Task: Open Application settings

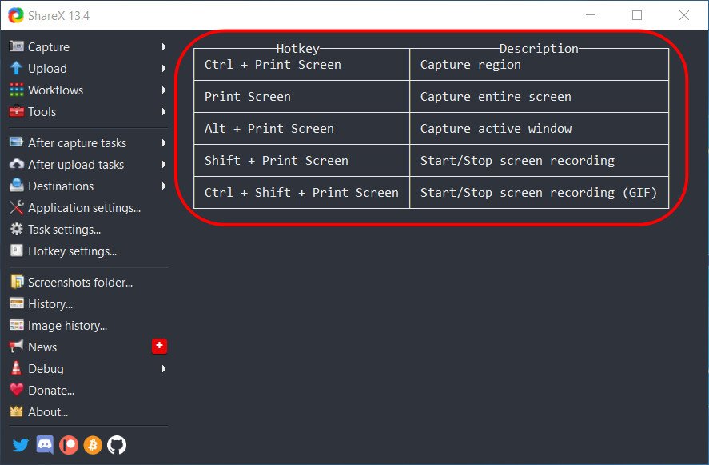Action: point(84,208)
